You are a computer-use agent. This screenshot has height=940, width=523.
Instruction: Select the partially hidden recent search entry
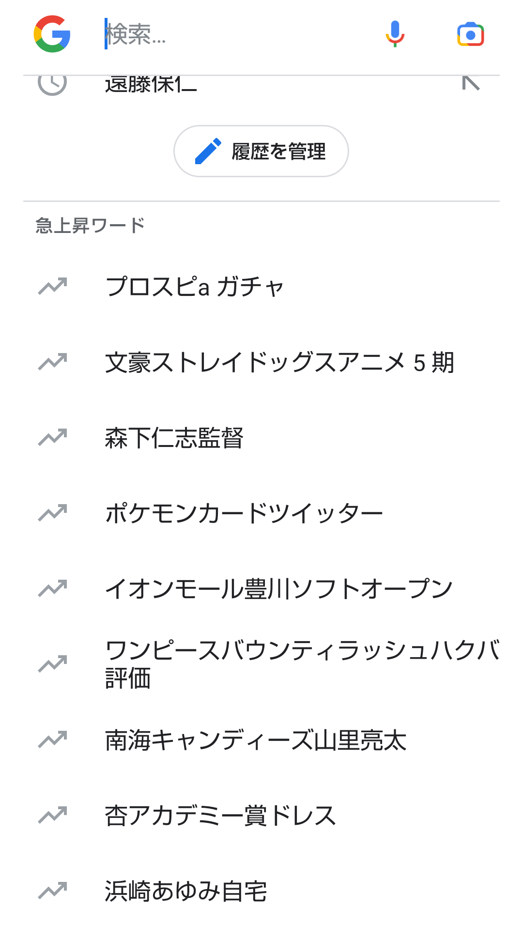tap(151, 85)
